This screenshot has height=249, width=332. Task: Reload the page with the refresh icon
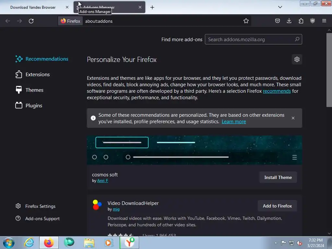tap(31, 21)
